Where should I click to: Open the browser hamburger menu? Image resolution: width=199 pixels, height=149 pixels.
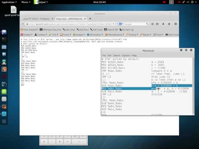(x=175, y=24)
